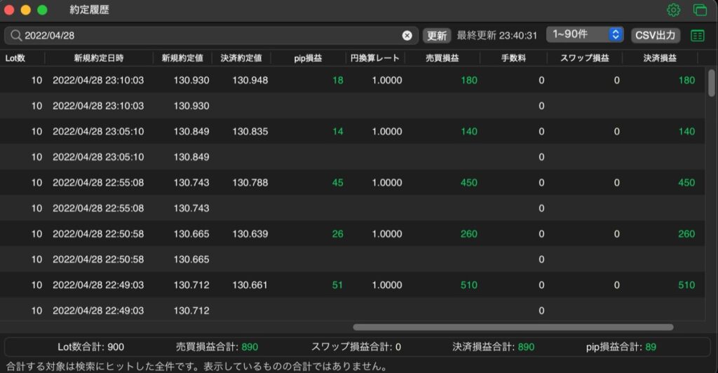Sort by pip損益 column header
The height and width of the screenshot is (373, 718).
pyautogui.click(x=308, y=58)
